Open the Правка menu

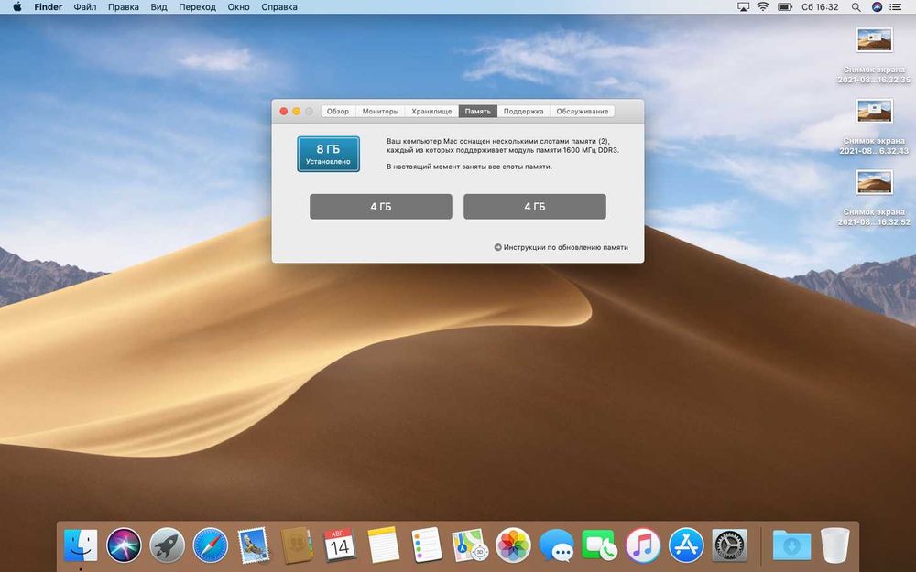point(124,7)
